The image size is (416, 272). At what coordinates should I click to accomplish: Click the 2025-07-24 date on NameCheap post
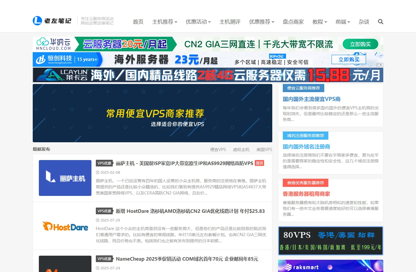click(110, 268)
